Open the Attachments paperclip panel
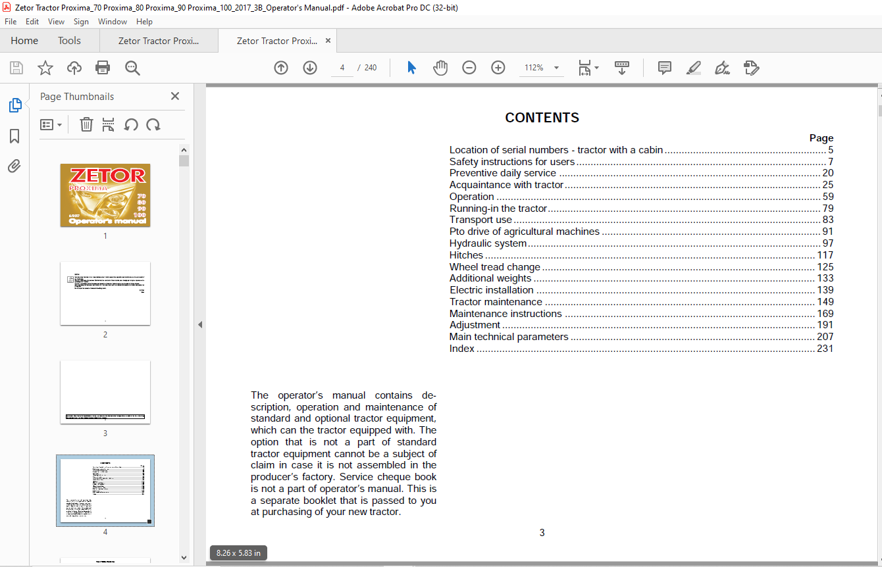The height and width of the screenshot is (567, 882). tap(14, 166)
